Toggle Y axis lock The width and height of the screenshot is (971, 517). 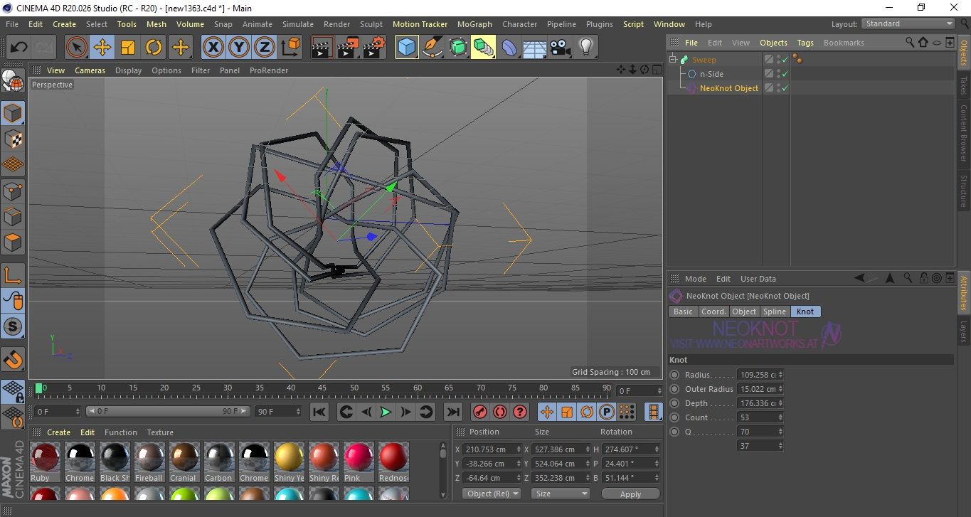[x=239, y=48]
